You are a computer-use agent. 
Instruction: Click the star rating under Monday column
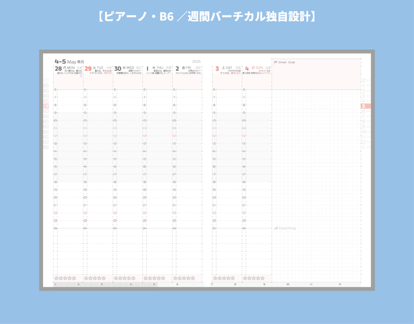coord(64,278)
